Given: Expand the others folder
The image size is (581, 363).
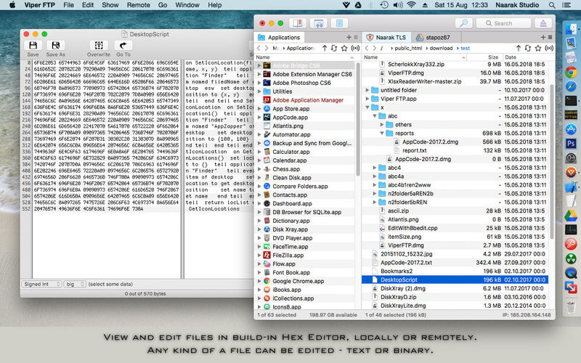Looking at the screenshot, I should tap(383, 124).
